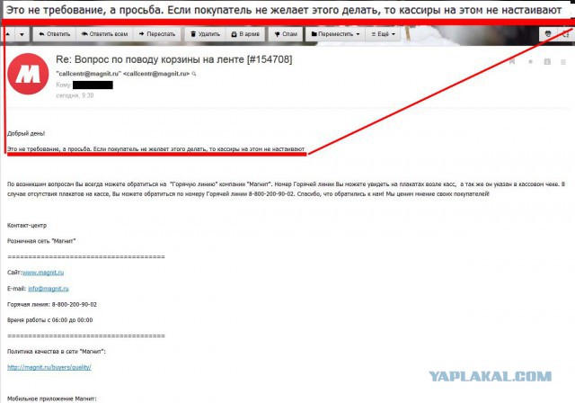Click the Розничная сеть "Магнит" line
Screen dimensions: 575x403
coord(41,241)
